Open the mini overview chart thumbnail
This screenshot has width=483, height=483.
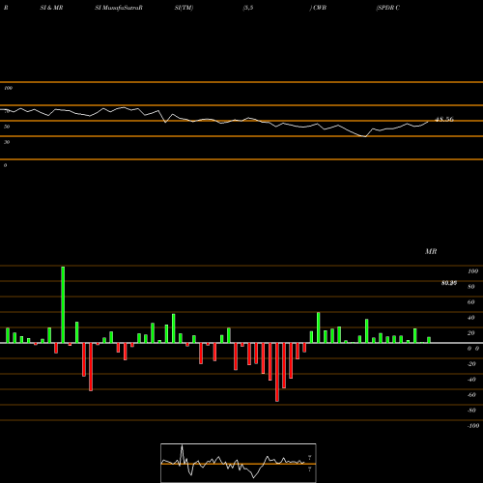(239, 463)
